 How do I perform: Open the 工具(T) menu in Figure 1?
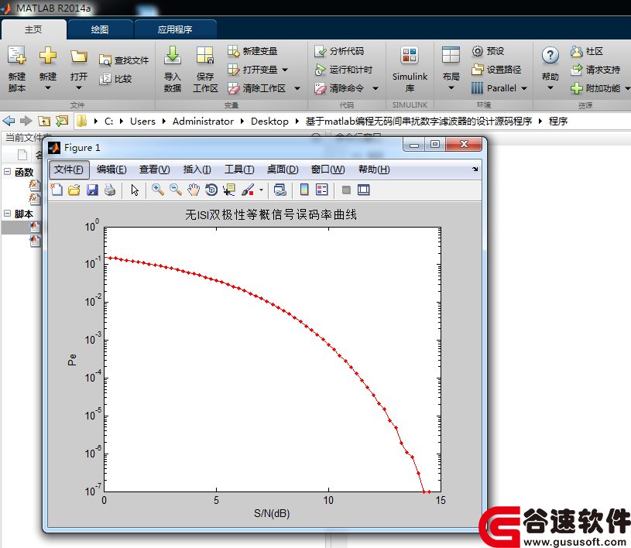click(239, 170)
